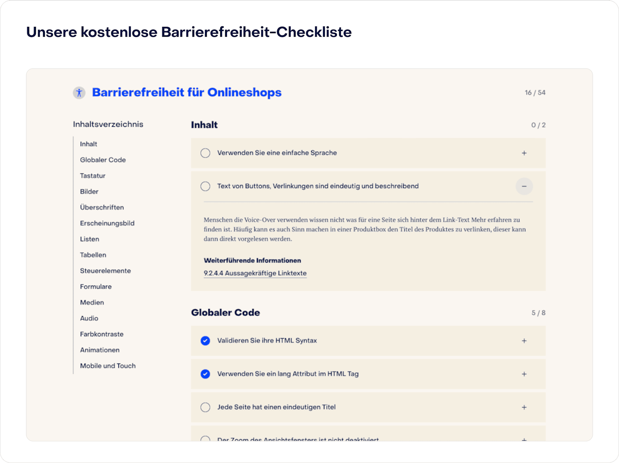Select 'Bilder' in the Inhaltsverzeichnis
Image resolution: width=619 pixels, height=463 pixels.
click(89, 192)
